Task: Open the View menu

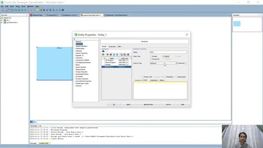Action: coord(12,7)
